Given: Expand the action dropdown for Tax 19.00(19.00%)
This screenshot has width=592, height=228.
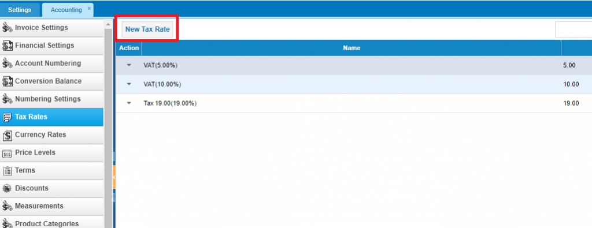Looking at the screenshot, I should click(129, 103).
